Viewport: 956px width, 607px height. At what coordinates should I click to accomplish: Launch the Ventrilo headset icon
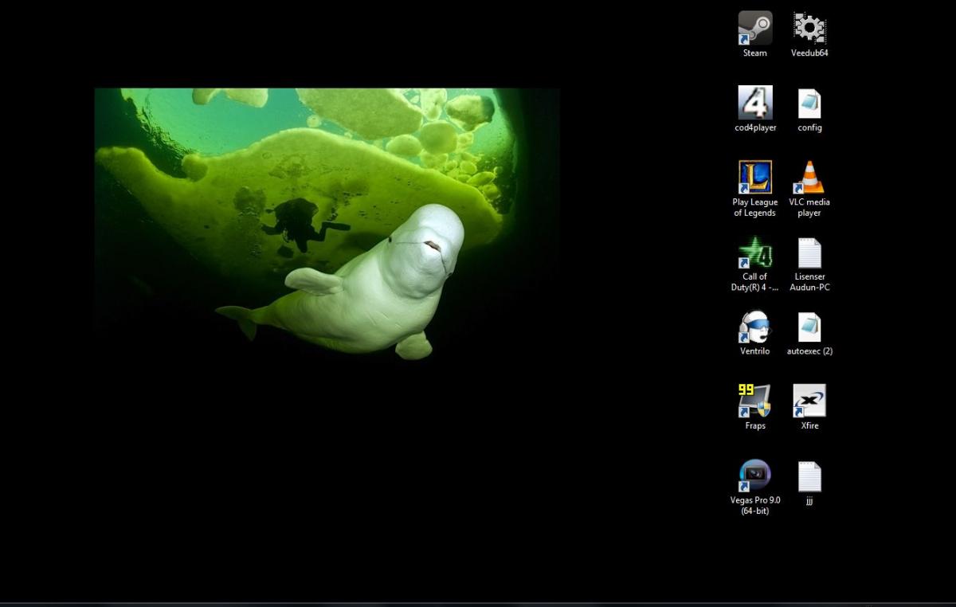point(754,326)
